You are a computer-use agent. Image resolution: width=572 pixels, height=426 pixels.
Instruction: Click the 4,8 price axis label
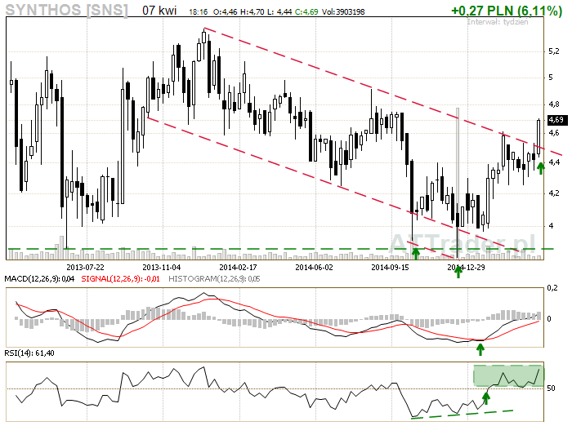click(554, 104)
